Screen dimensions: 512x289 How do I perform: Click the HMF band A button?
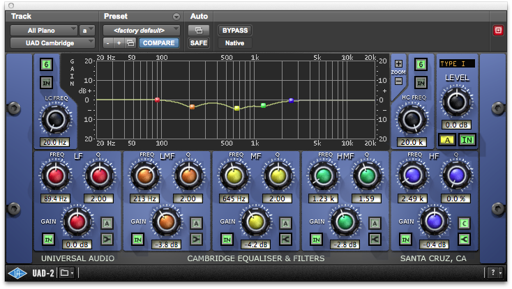coord(375,224)
